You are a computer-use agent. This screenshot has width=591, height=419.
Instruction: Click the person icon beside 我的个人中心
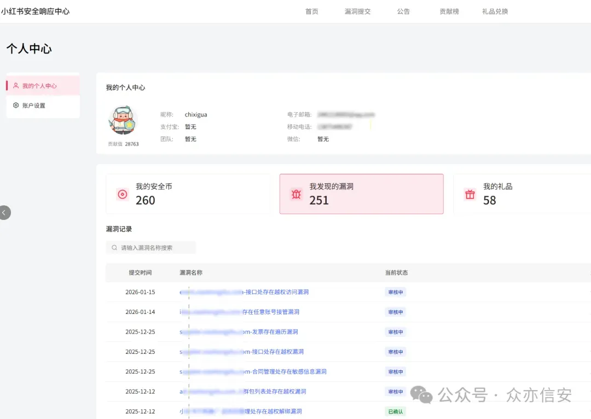tap(16, 85)
